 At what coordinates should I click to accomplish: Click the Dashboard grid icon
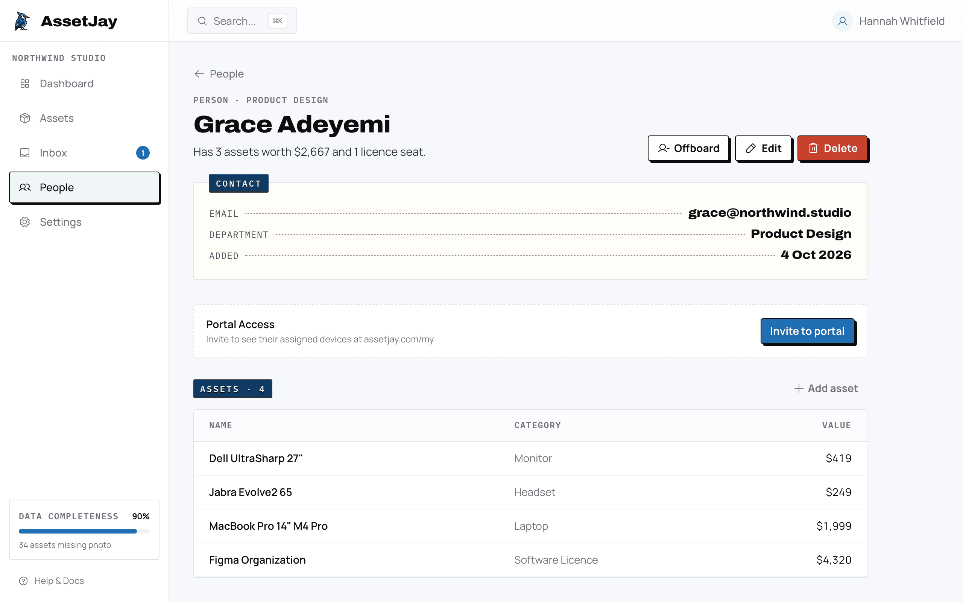coord(25,84)
